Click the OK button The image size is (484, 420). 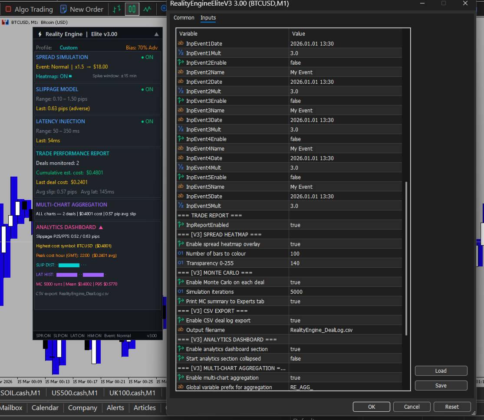(371, 407)
